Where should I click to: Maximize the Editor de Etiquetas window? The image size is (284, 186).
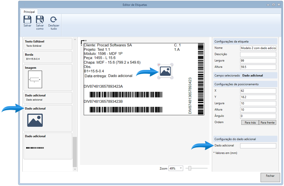(x=273, y=5)
